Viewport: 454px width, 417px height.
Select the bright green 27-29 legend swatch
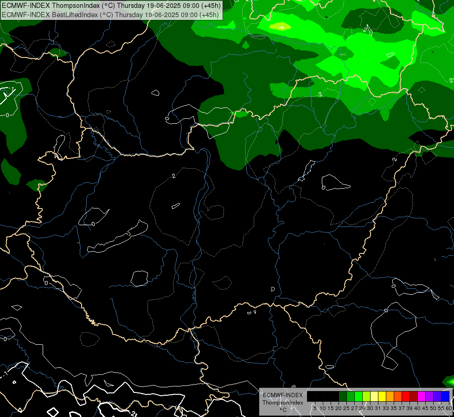pos(358,396)
